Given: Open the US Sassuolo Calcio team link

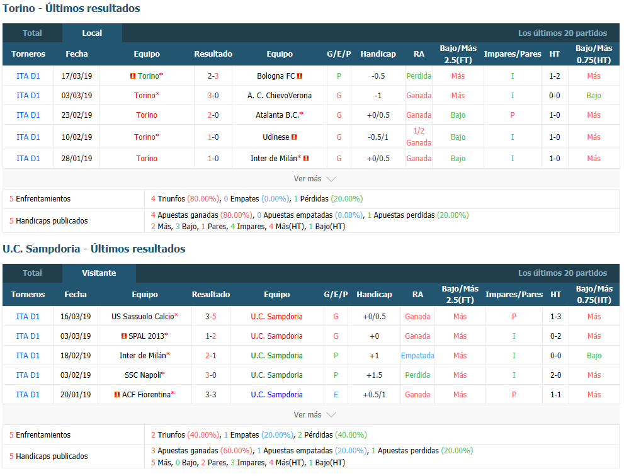Looking at the screenshot, I should point(143,317).
